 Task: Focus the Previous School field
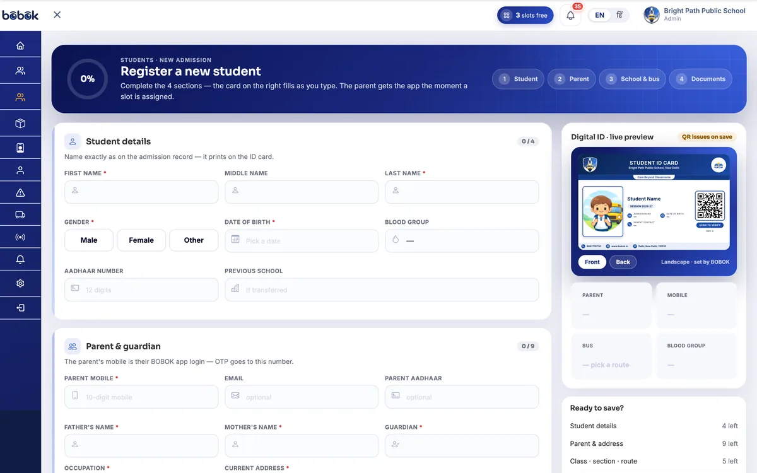382,289
